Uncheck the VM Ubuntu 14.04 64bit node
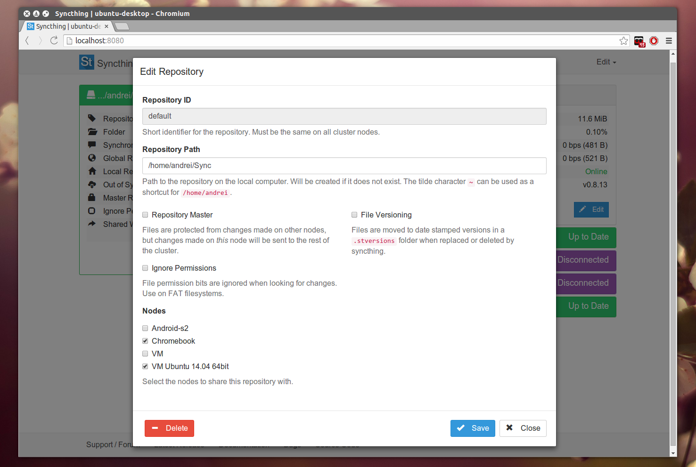The height and width of the screenshot is (467, 696). click(145, 366)
